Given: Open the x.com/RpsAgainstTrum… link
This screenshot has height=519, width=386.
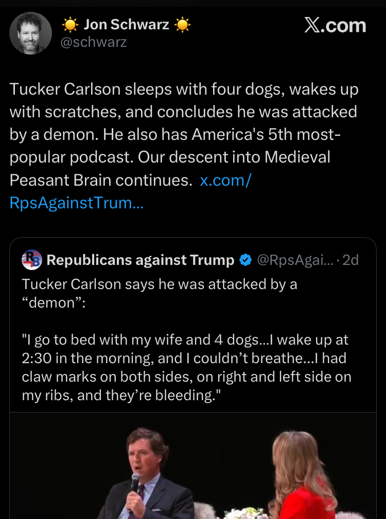Looking at the screenshot, I should [x=76, y=203].
